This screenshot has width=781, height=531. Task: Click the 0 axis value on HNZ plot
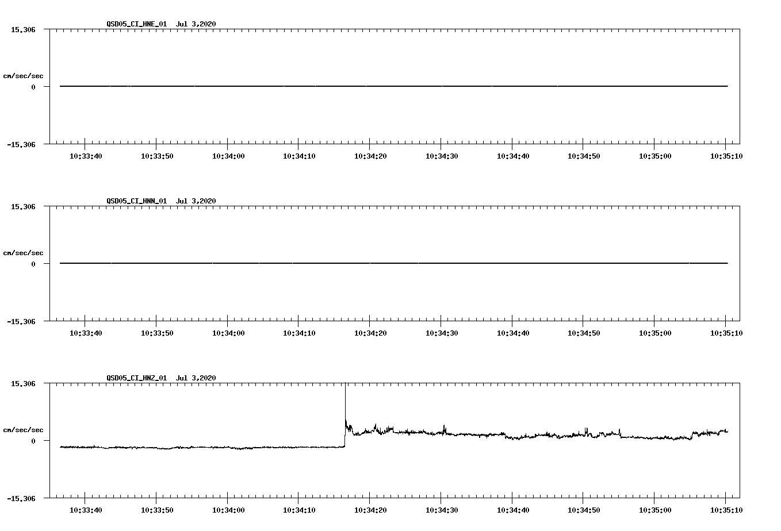[x=33, y=441]
